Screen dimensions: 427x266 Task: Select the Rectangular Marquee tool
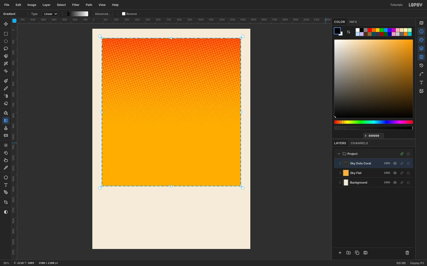pos(6,34)
